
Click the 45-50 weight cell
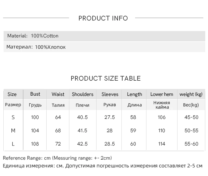click(x=191, y=117)
